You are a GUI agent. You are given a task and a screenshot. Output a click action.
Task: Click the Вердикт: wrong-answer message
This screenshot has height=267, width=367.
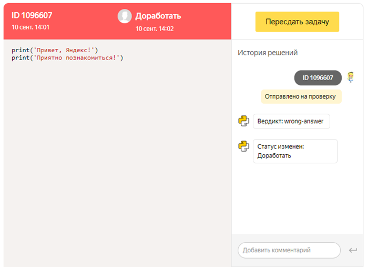point(291,121)
